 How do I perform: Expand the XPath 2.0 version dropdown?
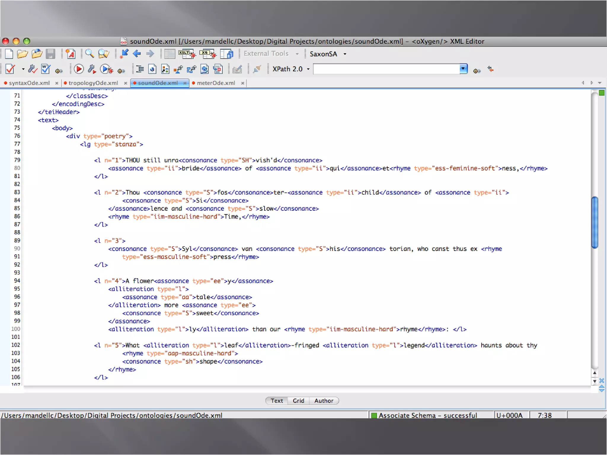point(308,69)
